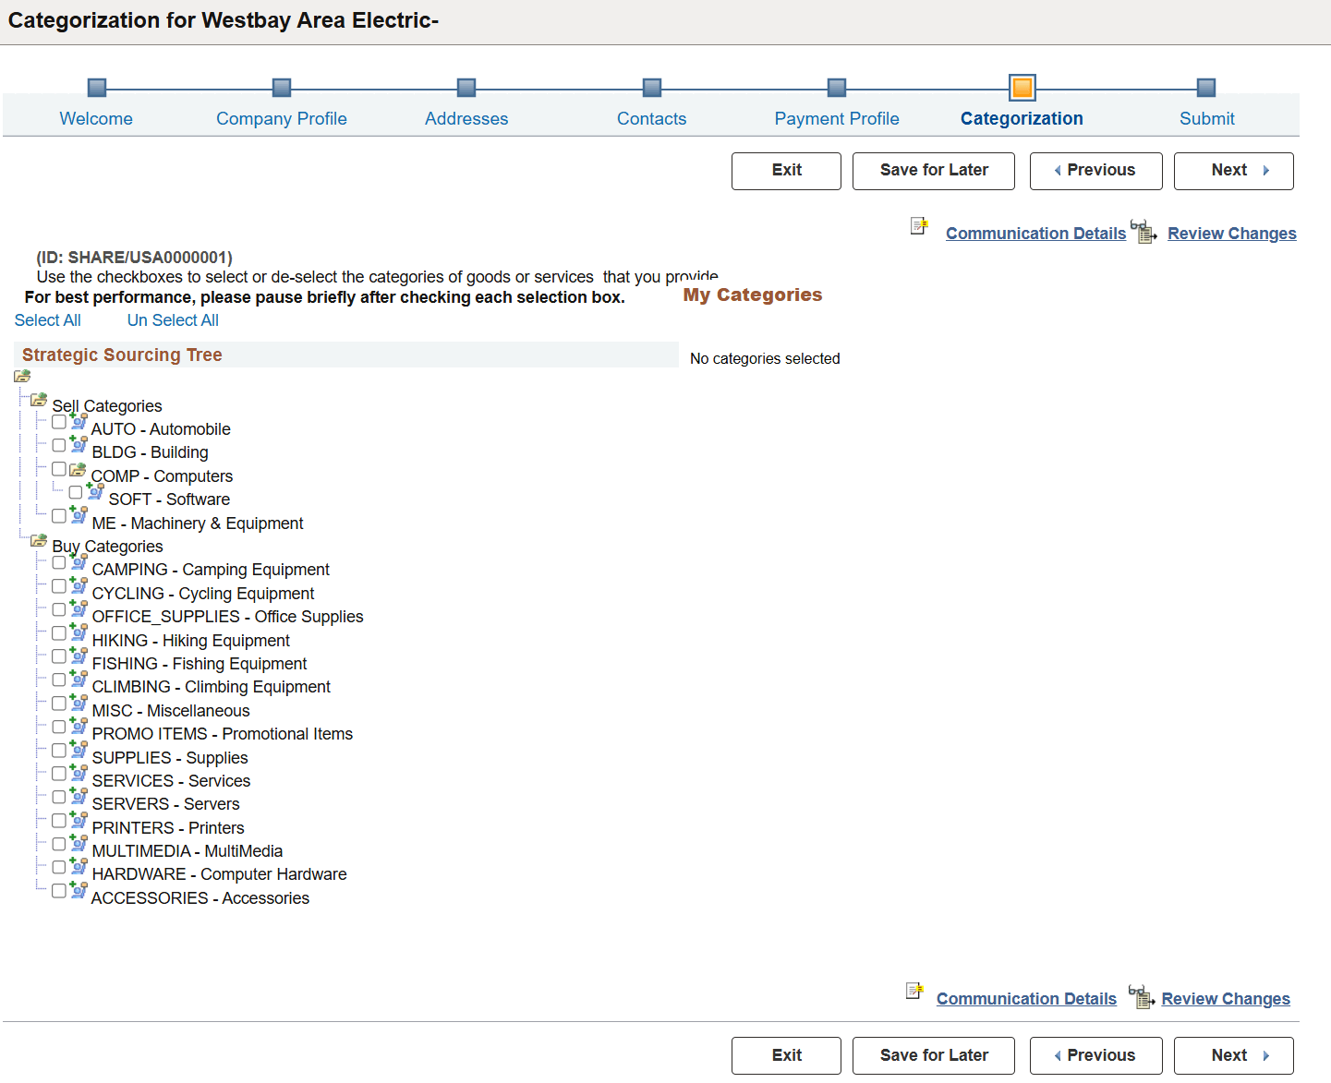Screen dimensions: 1331x1083
Task: Switch to the Payment Profile step
Action: [837, 118]
